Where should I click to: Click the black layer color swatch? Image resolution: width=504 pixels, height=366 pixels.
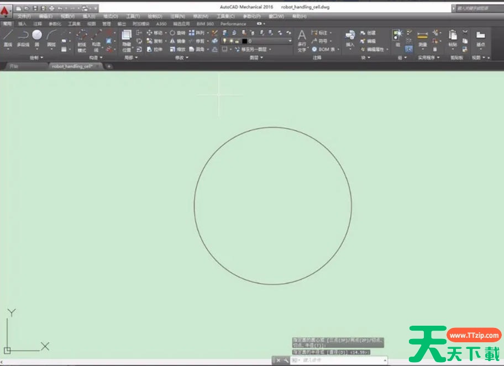pos(244,41)
